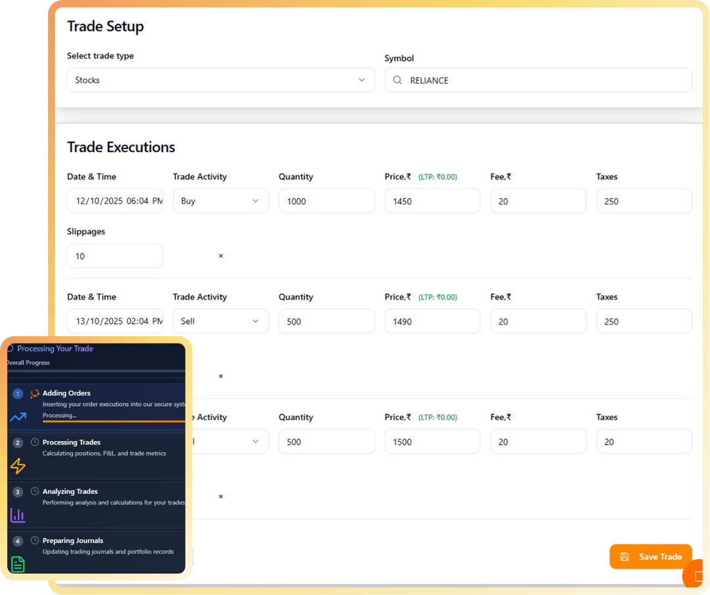Click the Quantity field containing 1000

click(x=327, y=200)
